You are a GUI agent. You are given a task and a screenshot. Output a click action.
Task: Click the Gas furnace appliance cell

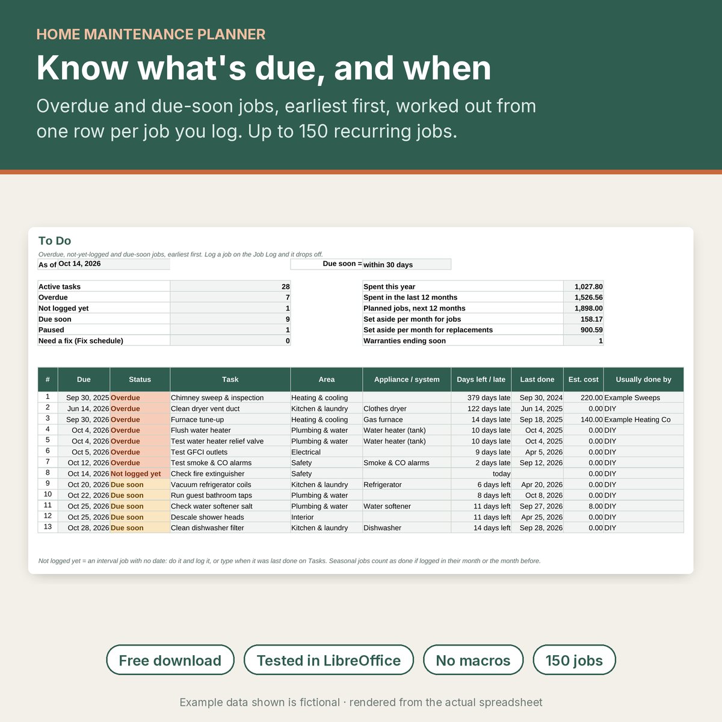click(407, 419)
